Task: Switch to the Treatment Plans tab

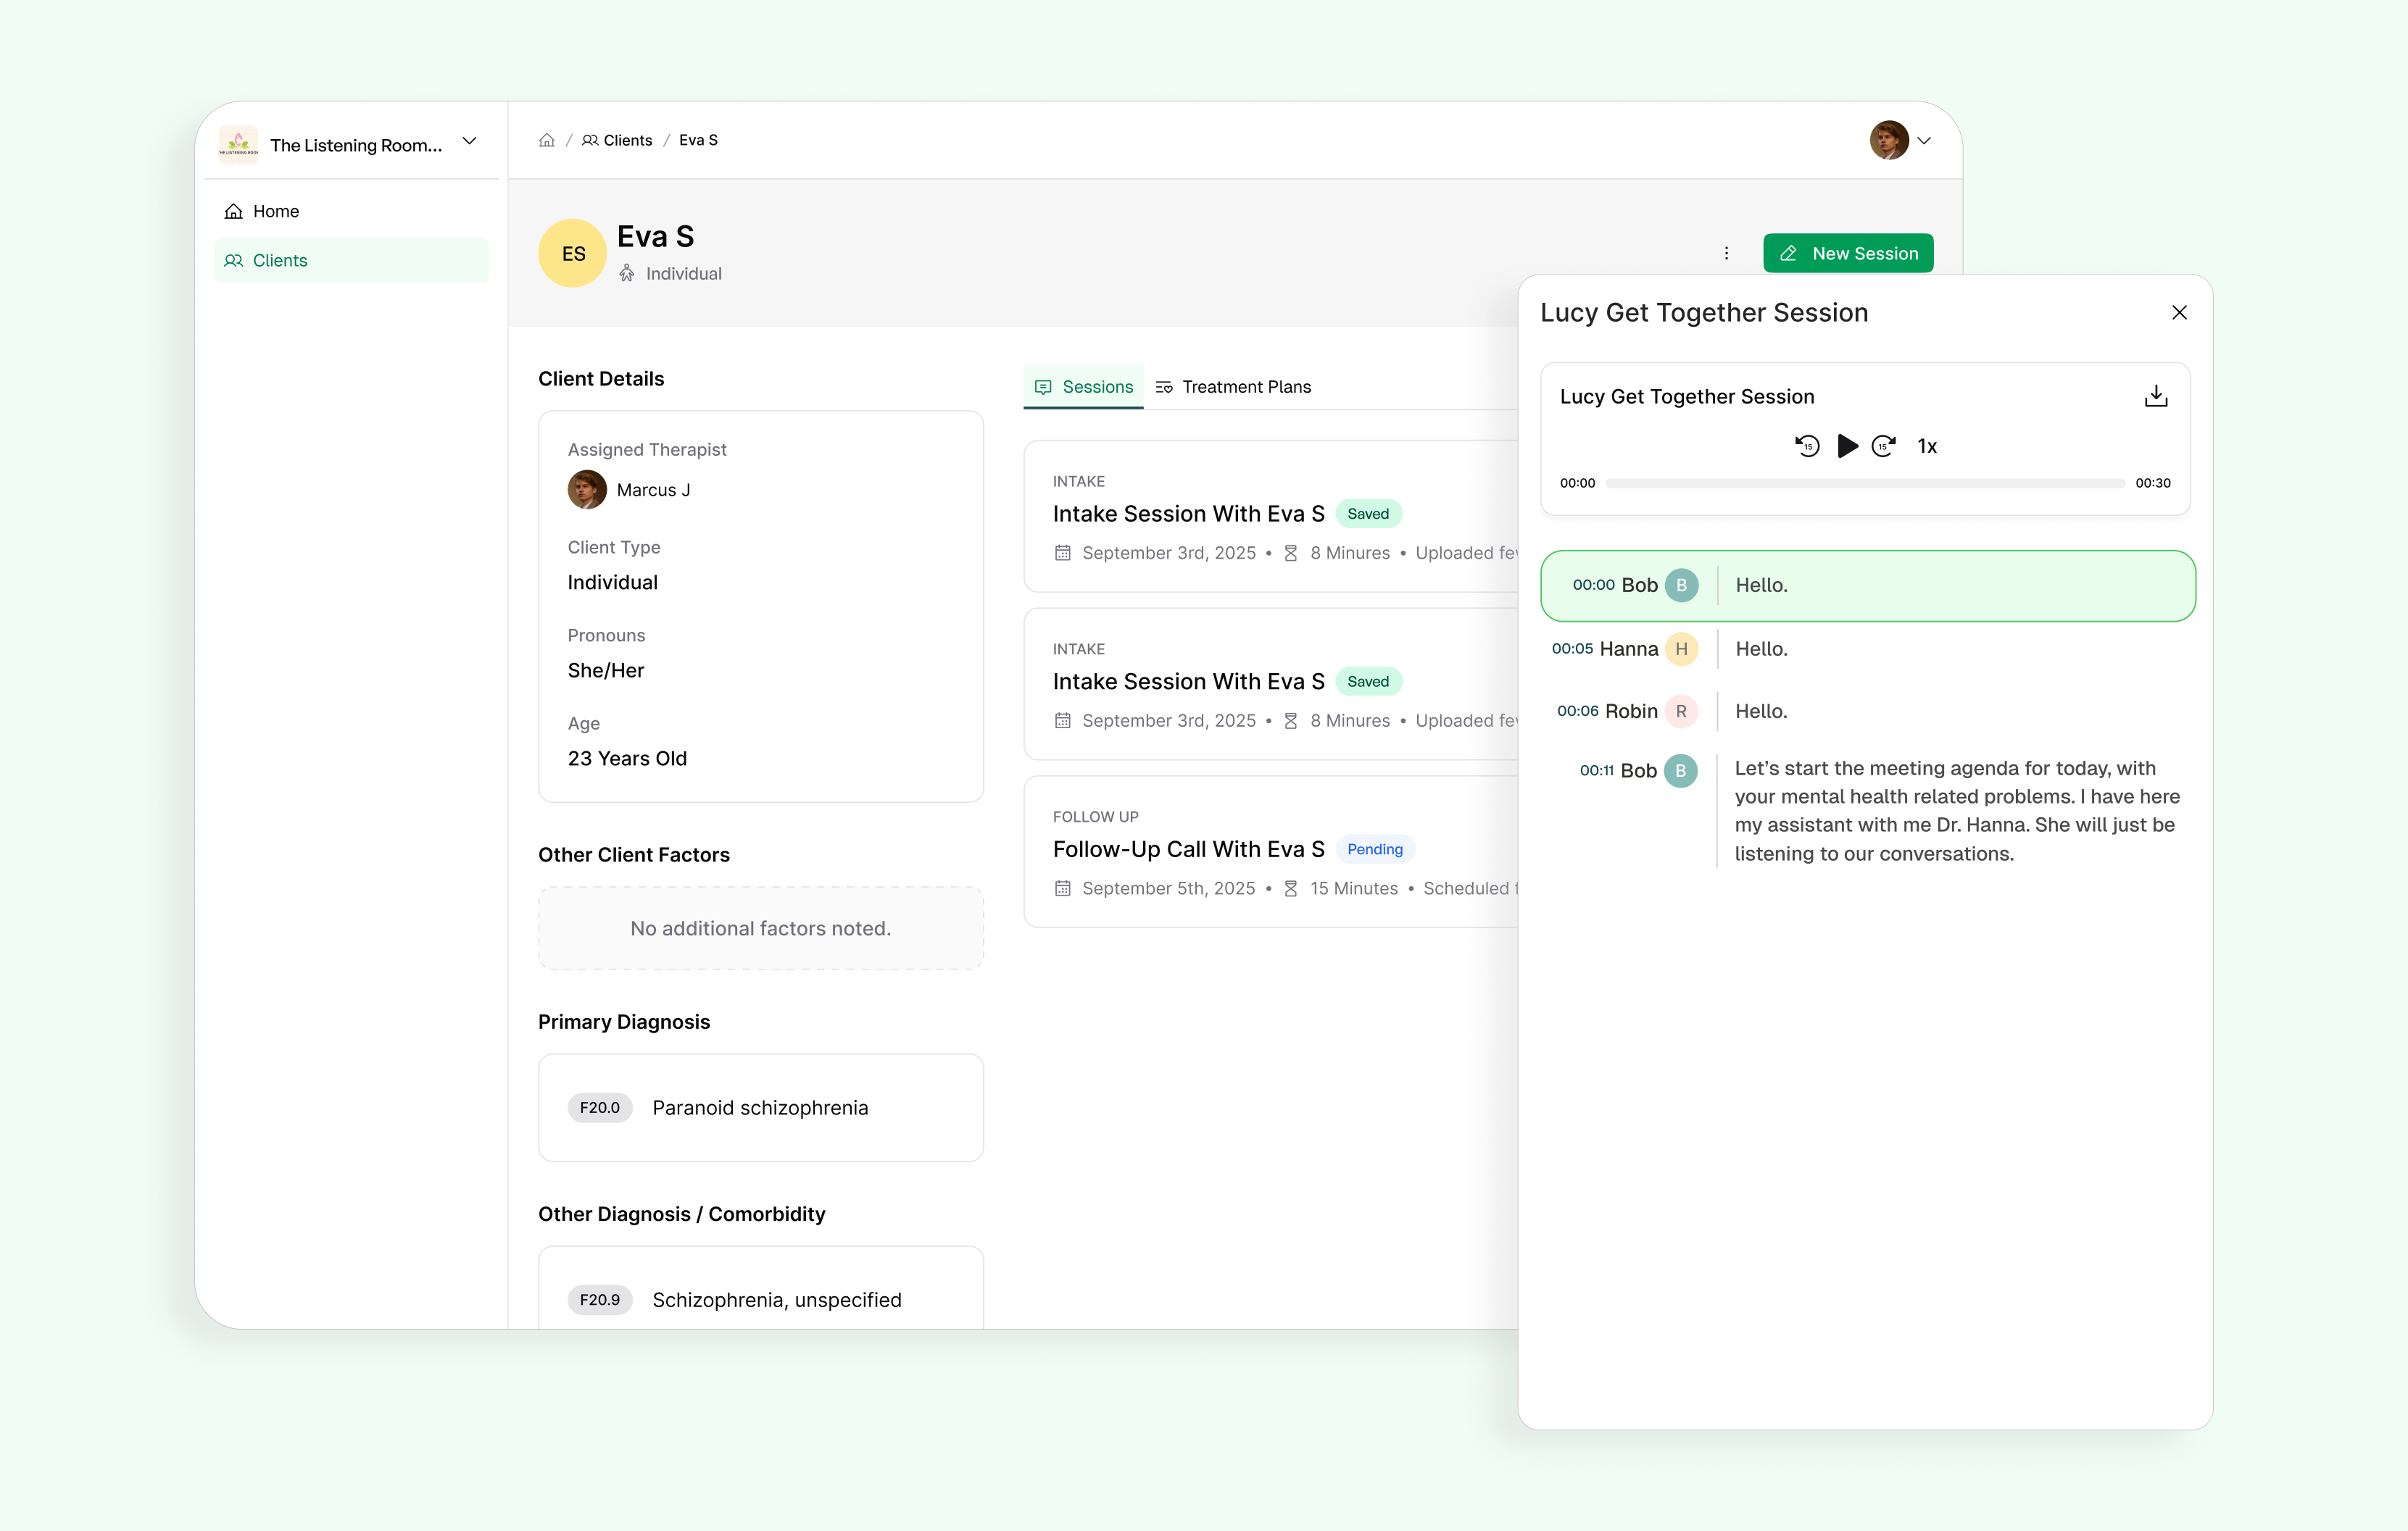Action: coord(1232,387)
